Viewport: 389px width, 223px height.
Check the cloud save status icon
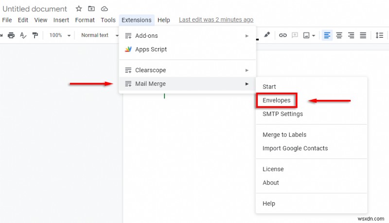105,9
